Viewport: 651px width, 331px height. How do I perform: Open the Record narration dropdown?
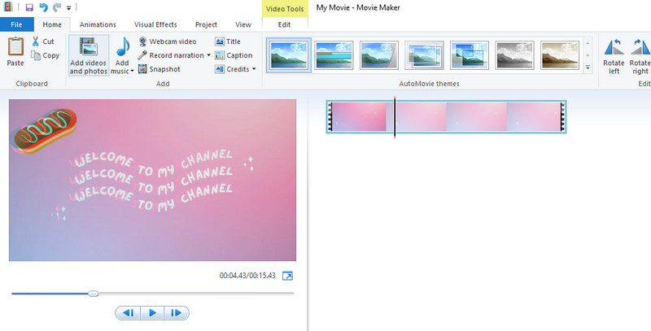point(208,55)
